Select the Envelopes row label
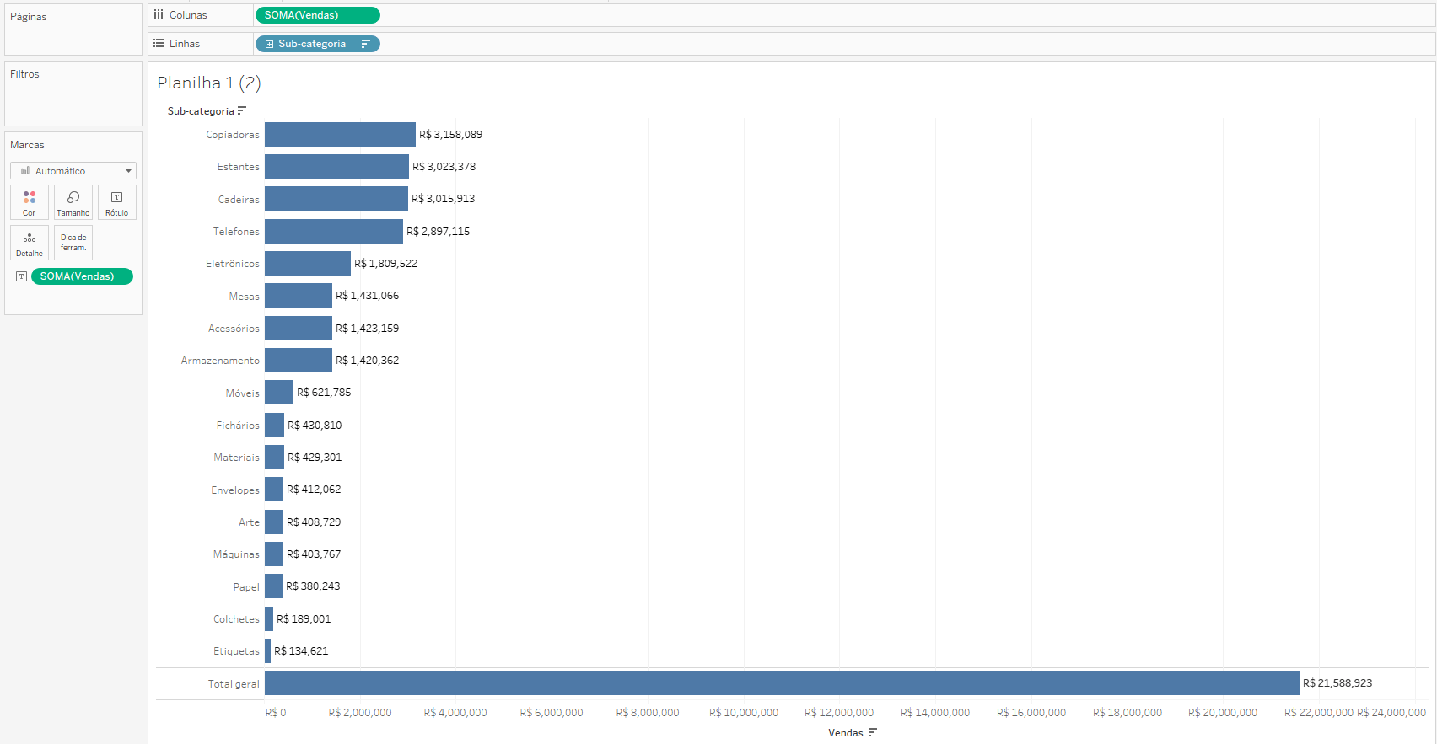 [235, 490]
